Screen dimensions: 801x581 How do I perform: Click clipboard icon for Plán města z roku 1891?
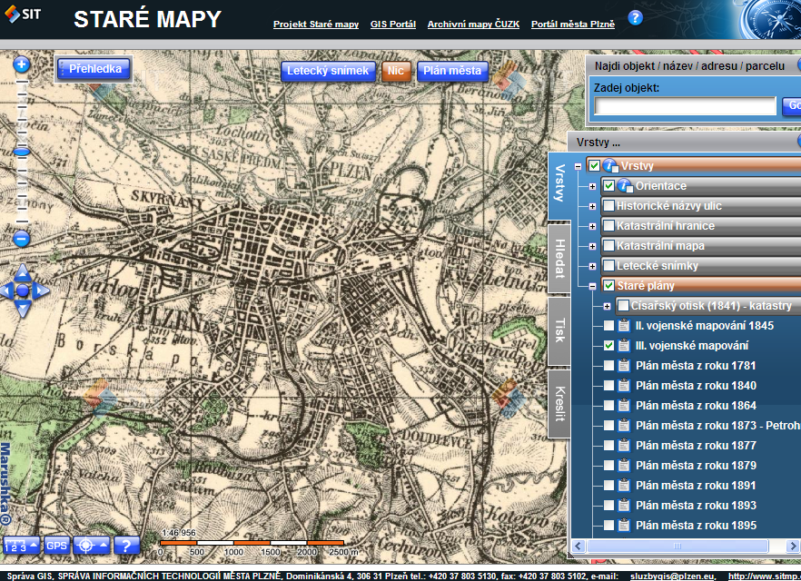click(623, 485)
